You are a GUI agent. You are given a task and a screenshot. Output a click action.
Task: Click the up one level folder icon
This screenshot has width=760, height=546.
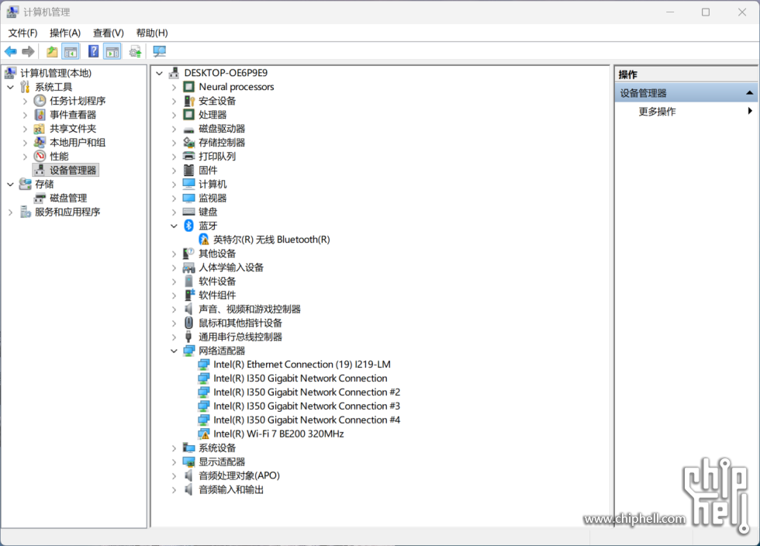51,52
